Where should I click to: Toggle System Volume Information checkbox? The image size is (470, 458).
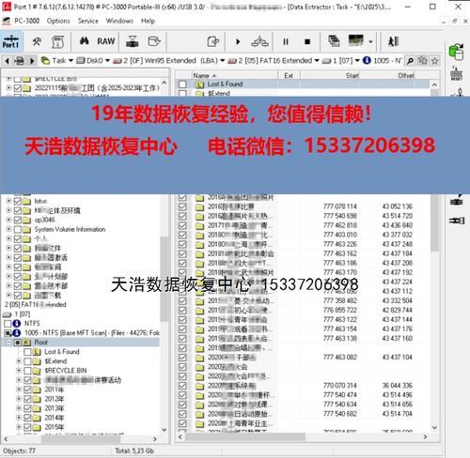pyautogui.click(x=18, y=229)
